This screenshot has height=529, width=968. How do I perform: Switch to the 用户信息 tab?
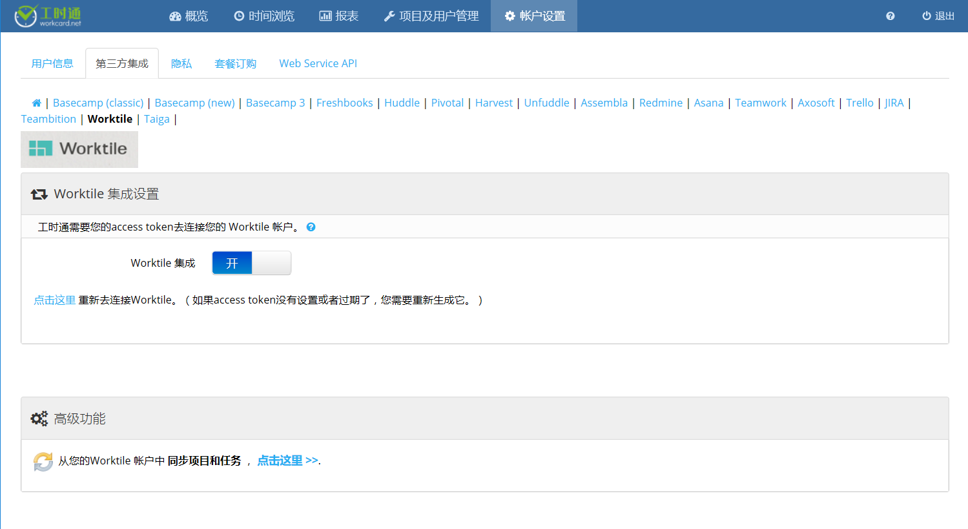tap(52, 63)
